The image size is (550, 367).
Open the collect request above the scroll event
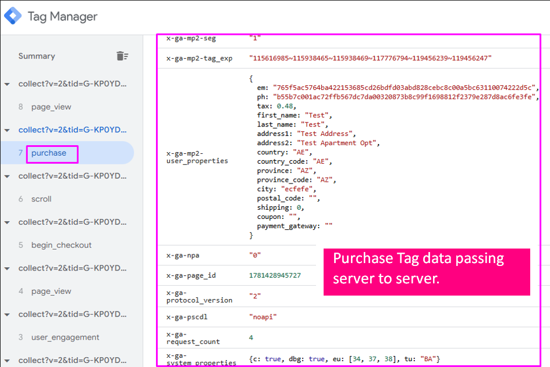coord(72,176)
